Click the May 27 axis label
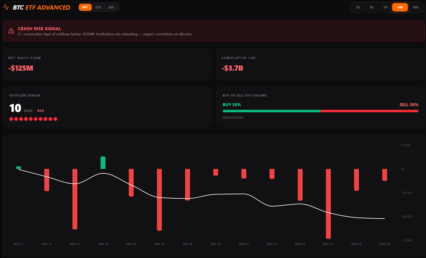Screen dimensions: 426x258 point(328,244)
